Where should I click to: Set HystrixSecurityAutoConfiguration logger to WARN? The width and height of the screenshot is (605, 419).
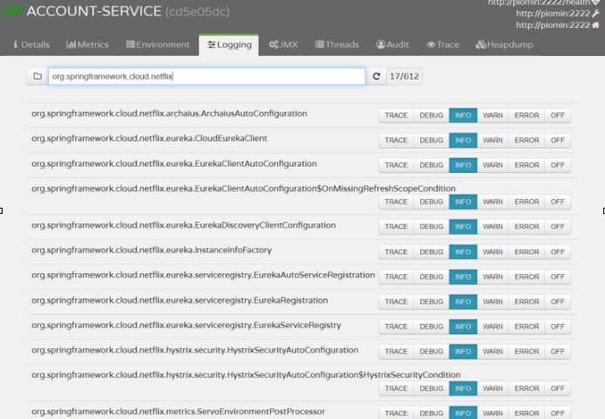493,352
